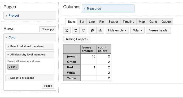
Task: Switch to the Map tab
Action: point(142,22)
